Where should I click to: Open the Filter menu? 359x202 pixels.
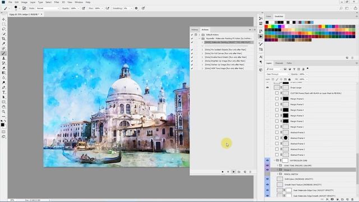(57, 2)
